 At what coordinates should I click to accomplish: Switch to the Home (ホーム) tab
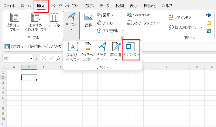[x=25, y=6]
